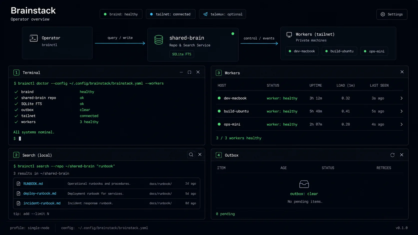Open RUNBOOK.md search result
The width and height of the screenshot is (418, 235).
(x=33, y=184)
